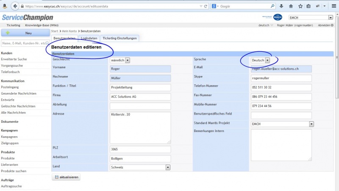Open Gelöschte Nachrichten in the sidebar
Viewport: 339px width, 191px height.
point(18,107)
